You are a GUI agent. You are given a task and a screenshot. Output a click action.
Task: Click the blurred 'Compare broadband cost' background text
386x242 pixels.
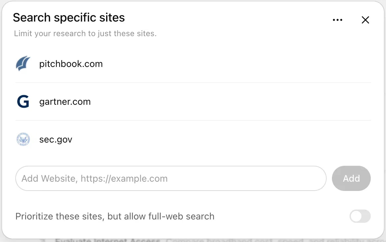coord(219,240)
